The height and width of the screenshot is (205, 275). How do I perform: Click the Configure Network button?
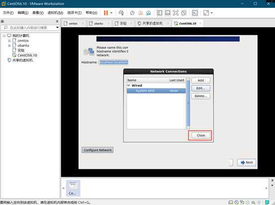point(97,150)
